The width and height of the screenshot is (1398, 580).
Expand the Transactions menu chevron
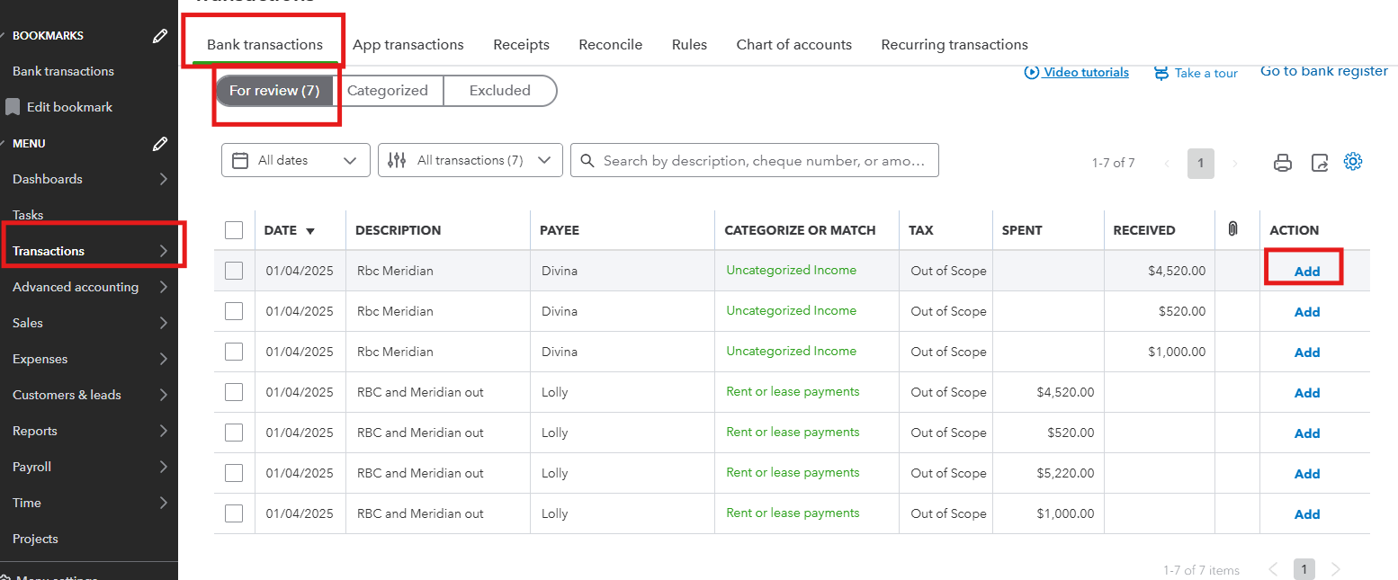pyautogui.click(x=163, y=251)
